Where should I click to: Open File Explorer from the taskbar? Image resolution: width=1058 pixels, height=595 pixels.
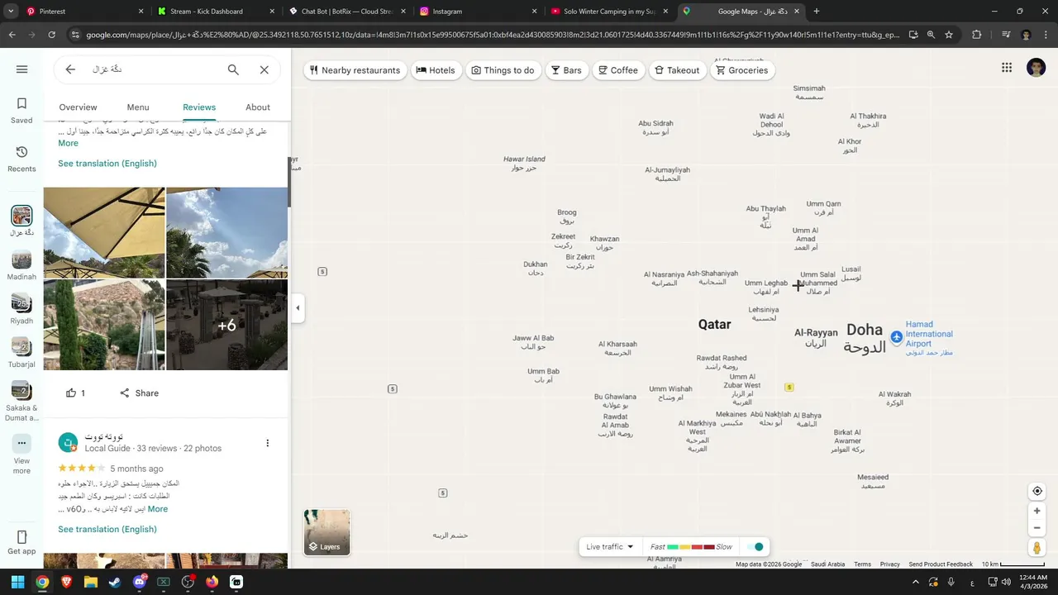click(x=91, y=582)
